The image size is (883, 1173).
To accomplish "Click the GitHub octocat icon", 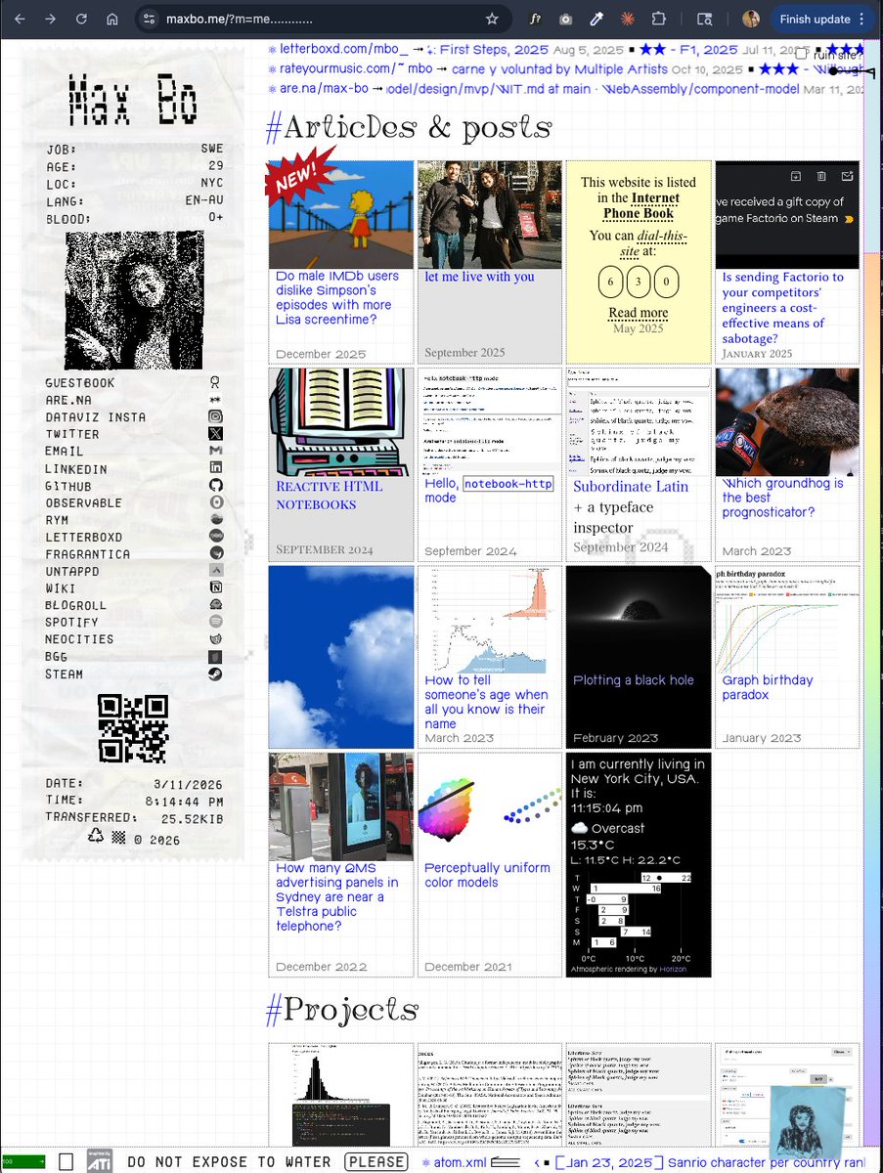I will click(x=215, y=486).
